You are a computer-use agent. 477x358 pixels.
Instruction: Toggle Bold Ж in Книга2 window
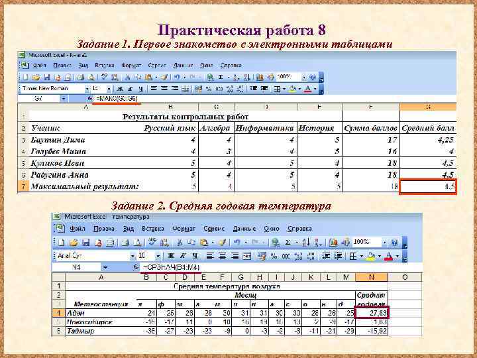point(120,89)
